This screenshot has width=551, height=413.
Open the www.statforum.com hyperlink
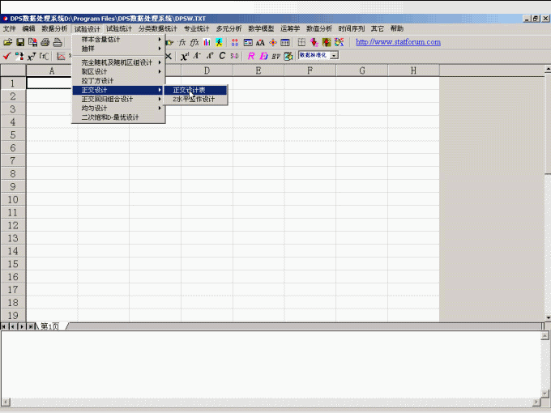coord(398,42)
